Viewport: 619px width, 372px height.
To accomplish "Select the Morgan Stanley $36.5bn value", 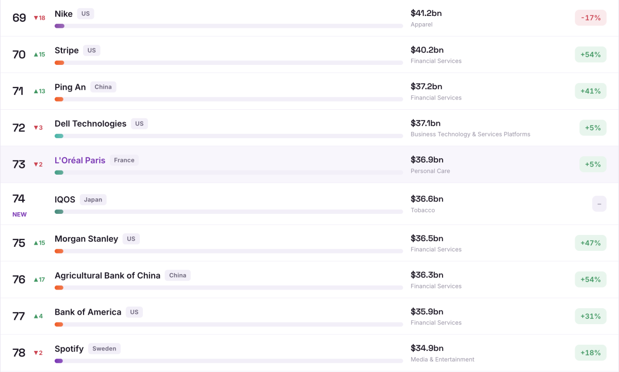I will (x=427, y=239).
